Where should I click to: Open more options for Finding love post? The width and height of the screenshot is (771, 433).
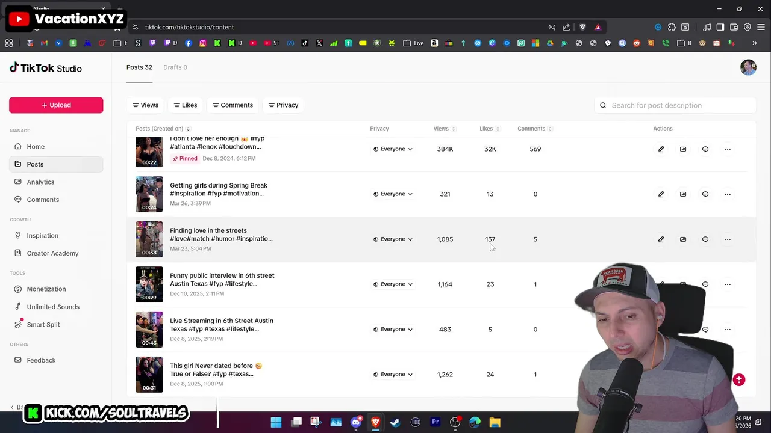point(728,239)
